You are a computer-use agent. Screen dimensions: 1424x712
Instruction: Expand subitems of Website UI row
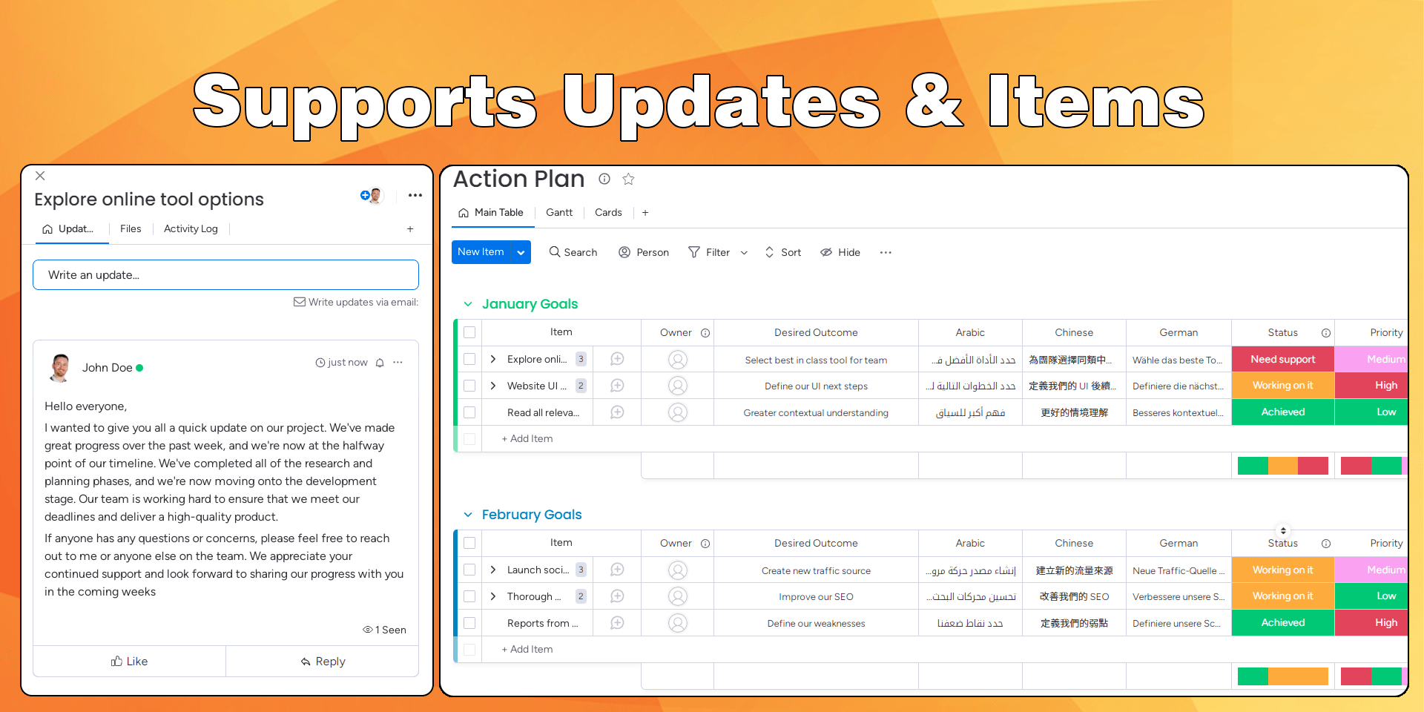pyautogui.click(x=493, y=386)
